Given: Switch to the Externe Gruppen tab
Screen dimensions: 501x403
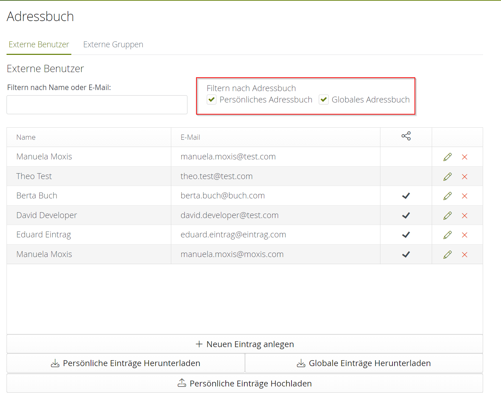Looking at the screenshot, I should 113,45.
